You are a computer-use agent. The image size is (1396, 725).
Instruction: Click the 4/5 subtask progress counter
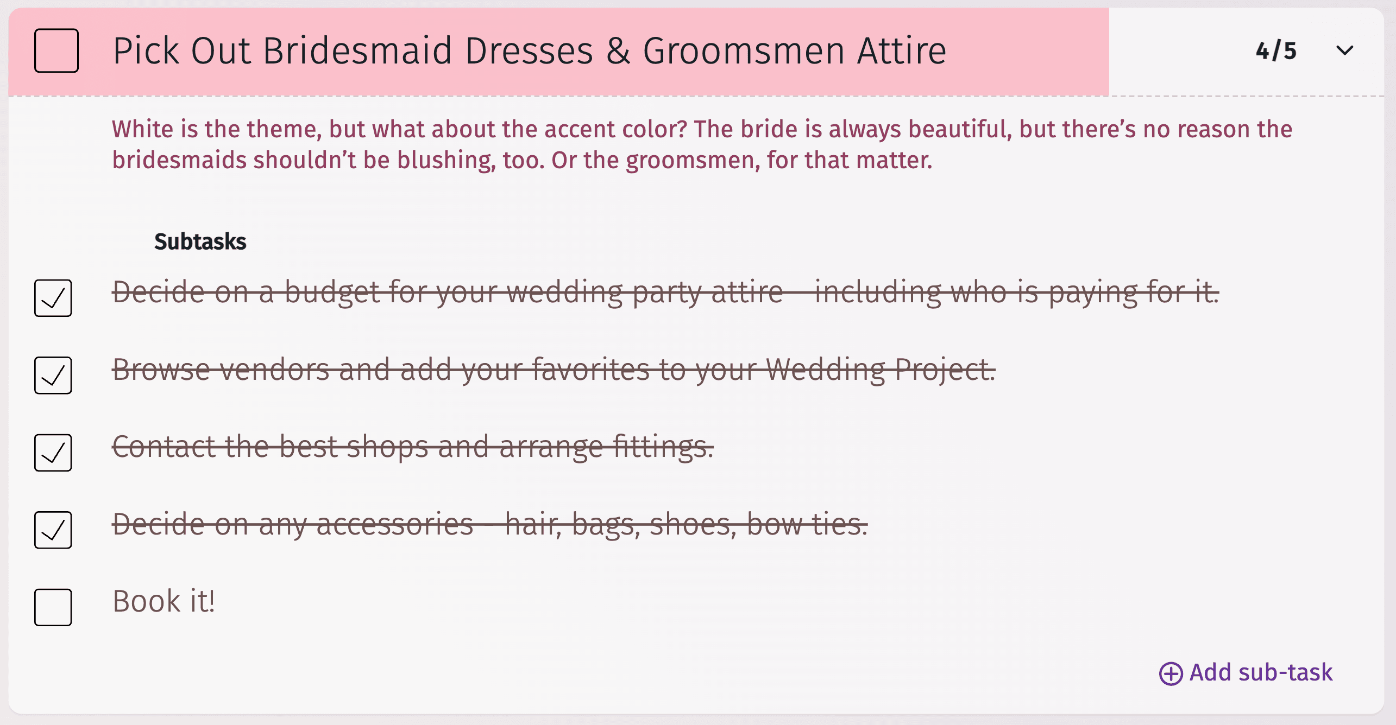click(1276, 50)
